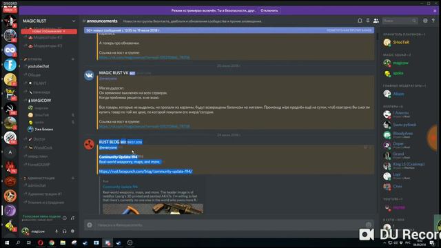Mark messages as read in blue bar
This screenshot has height=248, width=441.
(x=349, y=30)
